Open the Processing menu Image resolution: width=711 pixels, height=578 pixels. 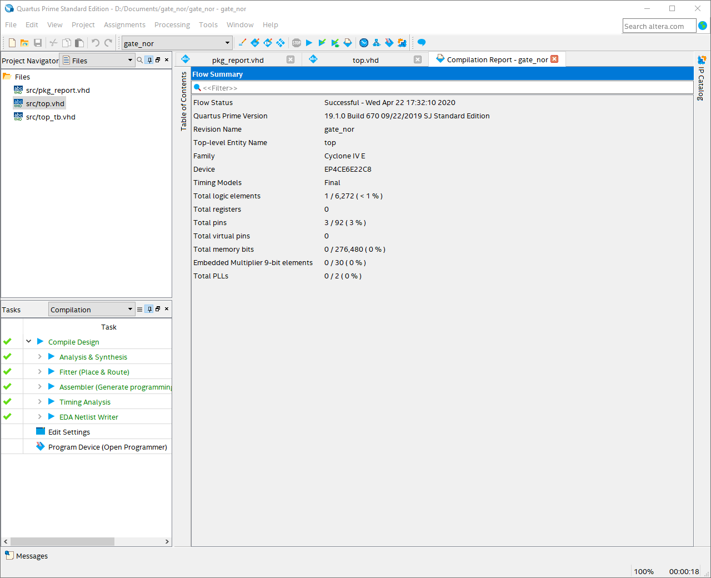[x=172, y=25]
